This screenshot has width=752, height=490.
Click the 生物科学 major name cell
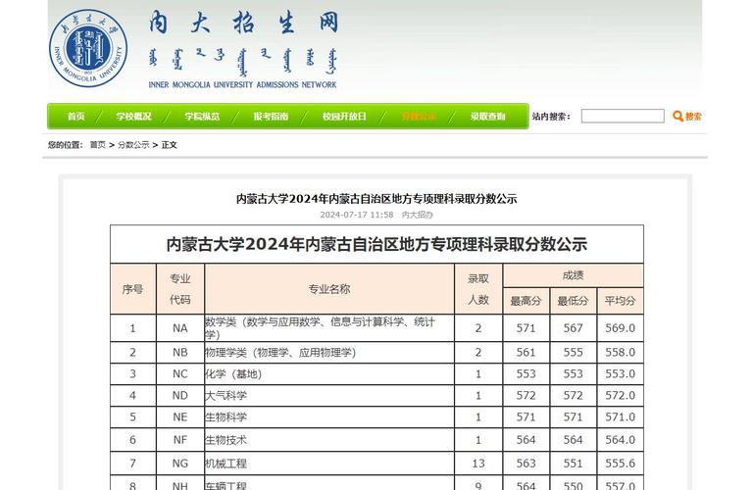pyautogui.click(x=329, y=417)
